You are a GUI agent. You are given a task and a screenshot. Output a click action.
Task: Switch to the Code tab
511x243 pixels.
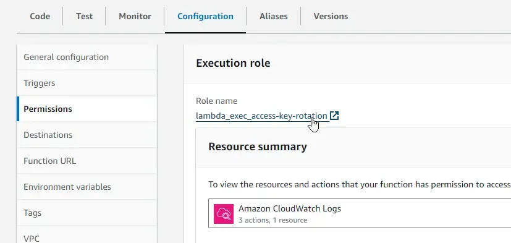(x=40, y=16)
